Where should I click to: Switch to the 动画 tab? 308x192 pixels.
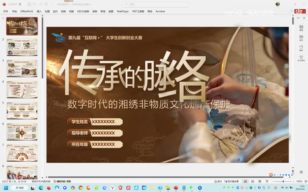[71, 11]
